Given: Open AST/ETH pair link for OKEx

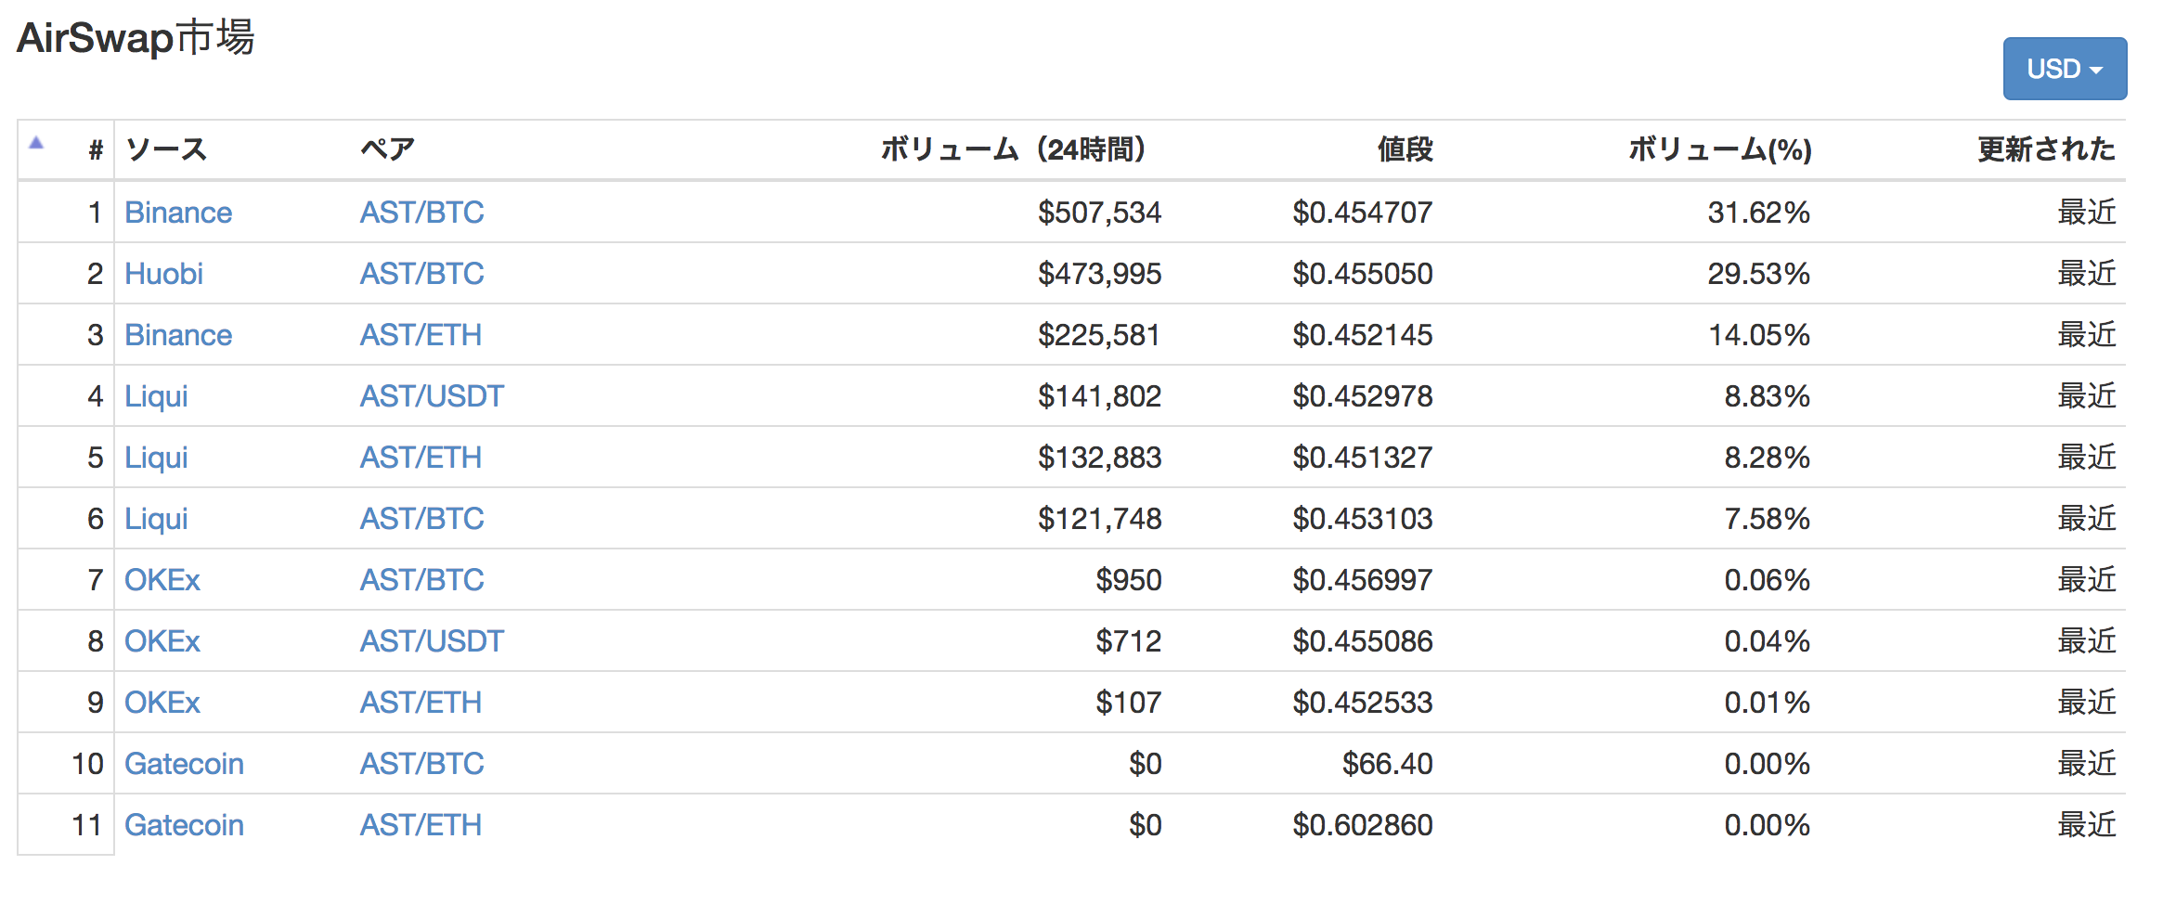Looking at the screenshot, I should coord(421,703).
